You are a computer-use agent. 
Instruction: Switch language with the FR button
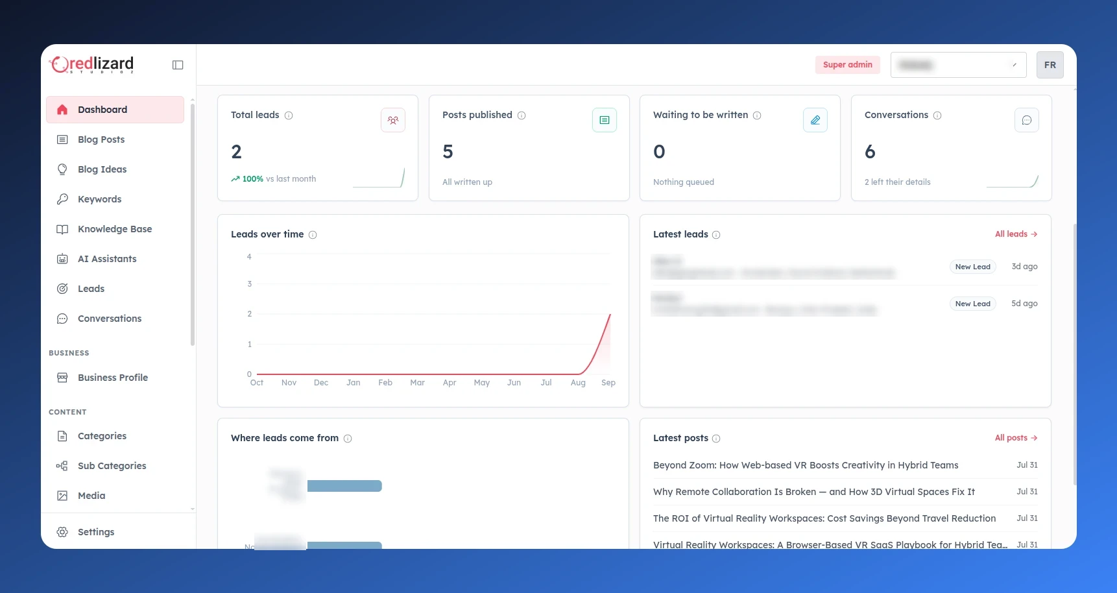pos(1050,65)
